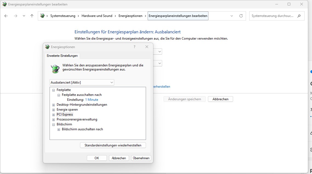Image resolution: width=312 pixels, height=174 pixels.
Task: Expand the PCI Express tree entry
Action: 53,114
